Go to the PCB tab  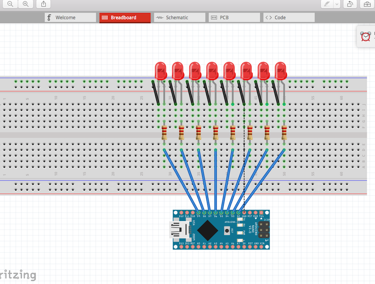coord(234,18)
